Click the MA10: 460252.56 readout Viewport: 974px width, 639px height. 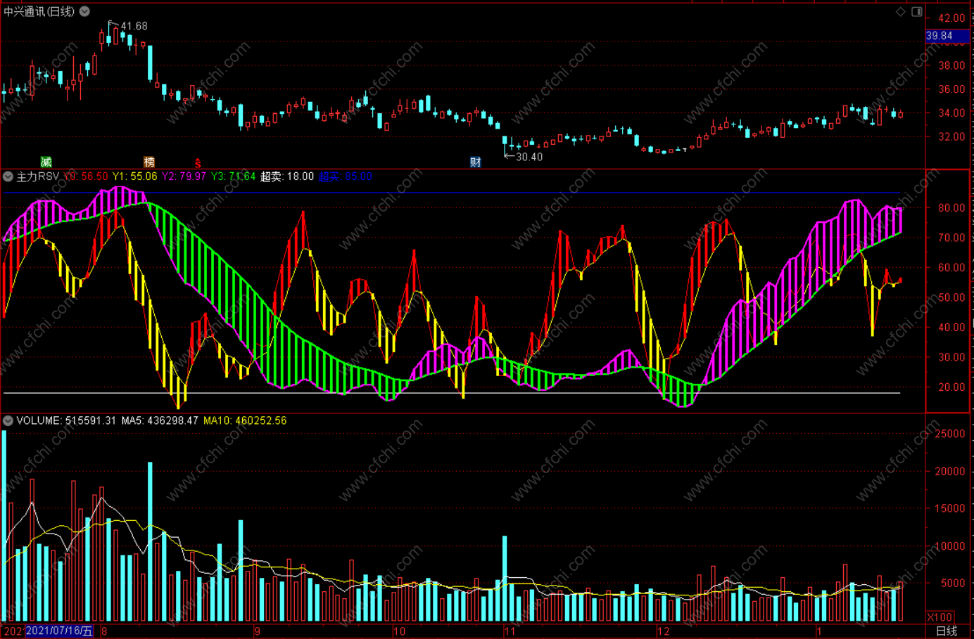245,420
